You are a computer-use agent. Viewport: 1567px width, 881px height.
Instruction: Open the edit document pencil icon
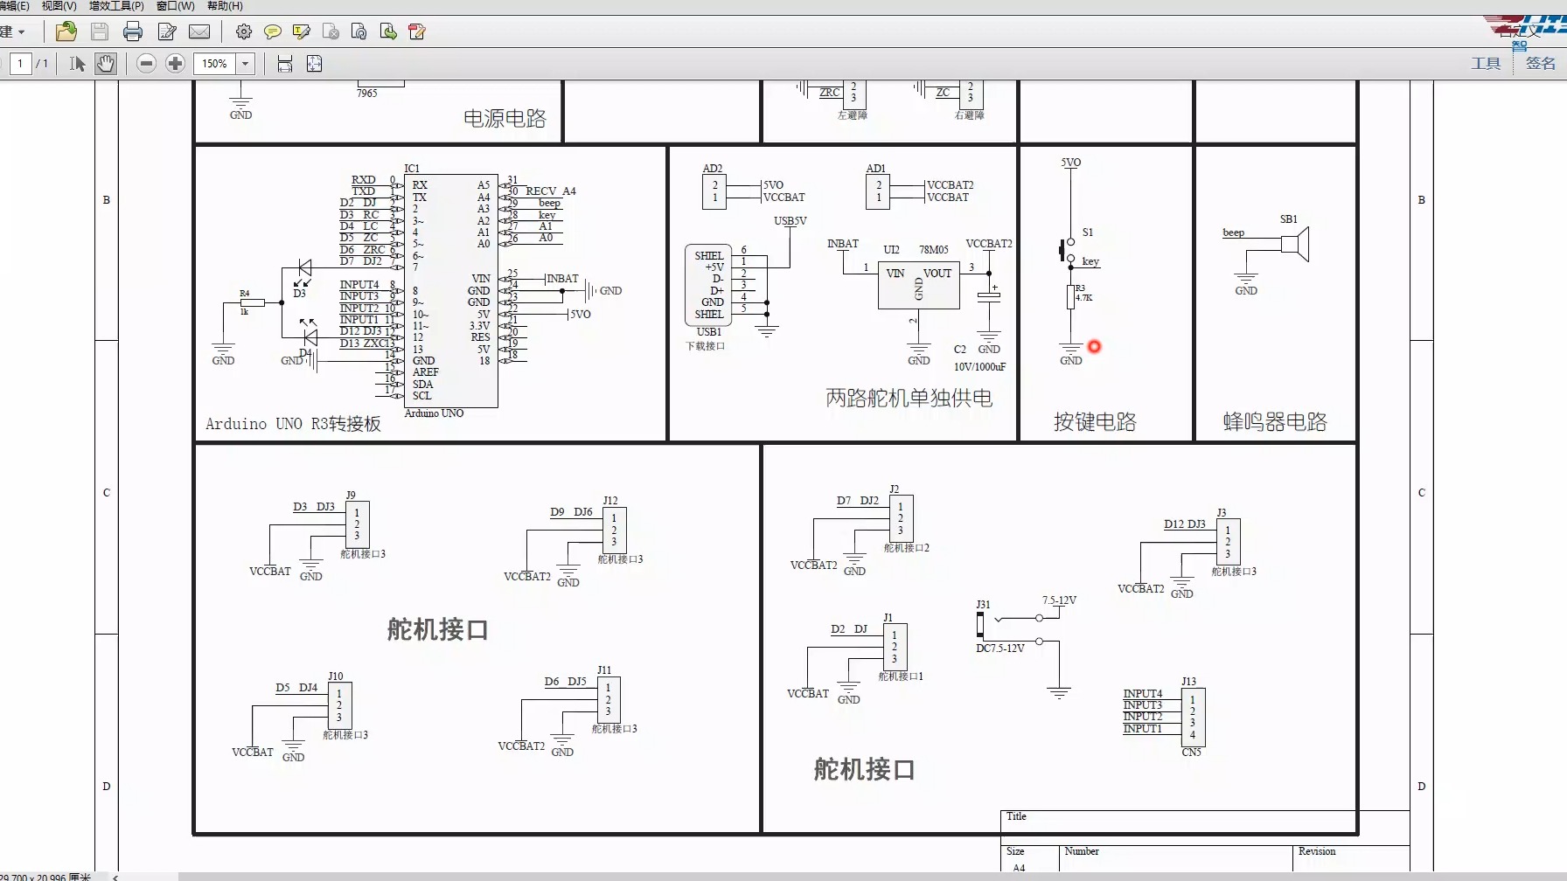(167, 32)
